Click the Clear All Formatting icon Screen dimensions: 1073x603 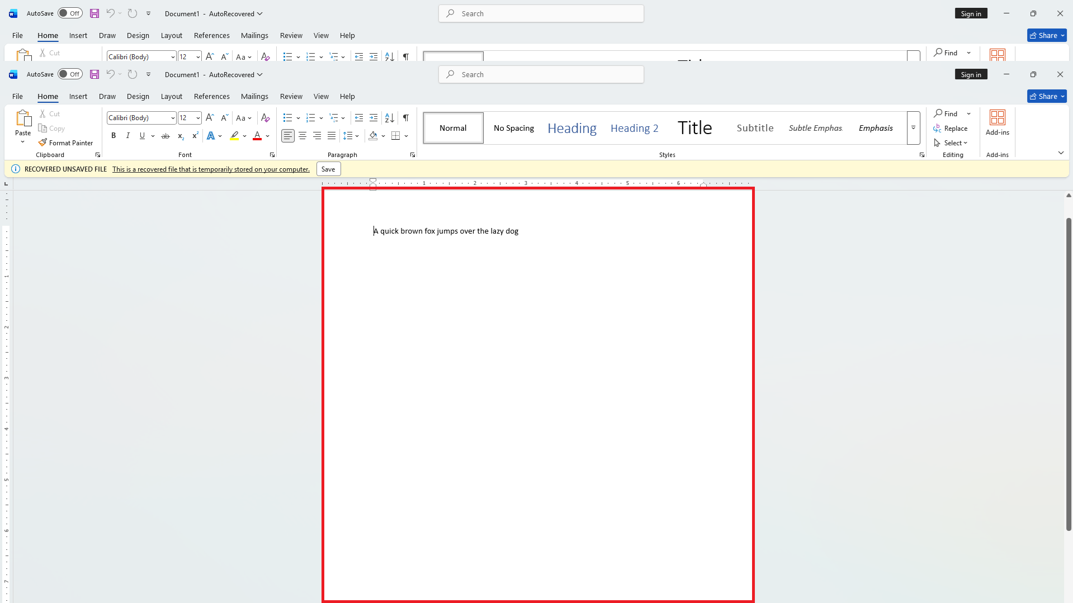point(266,117)
